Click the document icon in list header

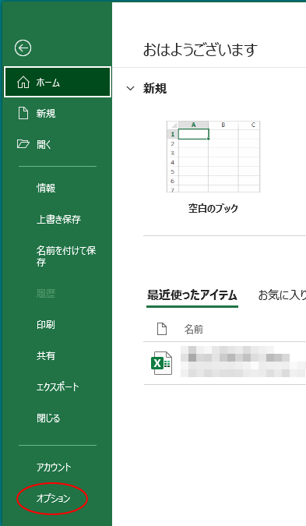point(162,329)
